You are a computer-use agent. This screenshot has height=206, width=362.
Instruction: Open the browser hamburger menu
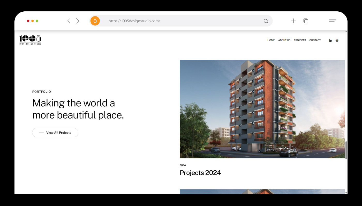pyautogui.click(x=333, y=21)
